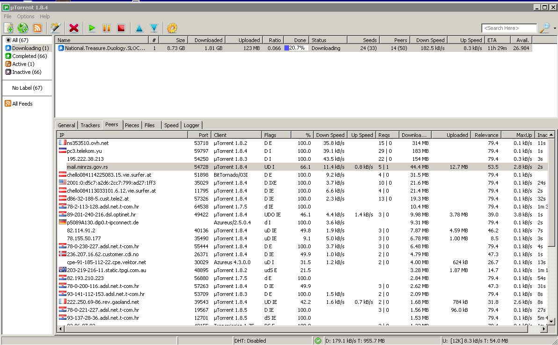
Task: Click the Add Torrent from URL icon
Action: pos(23,28)
